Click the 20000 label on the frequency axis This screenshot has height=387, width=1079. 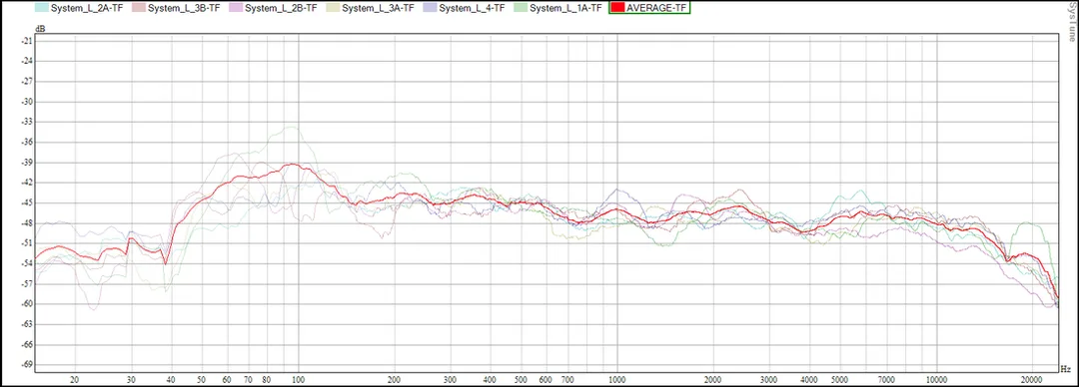(x=1031, y=378)
